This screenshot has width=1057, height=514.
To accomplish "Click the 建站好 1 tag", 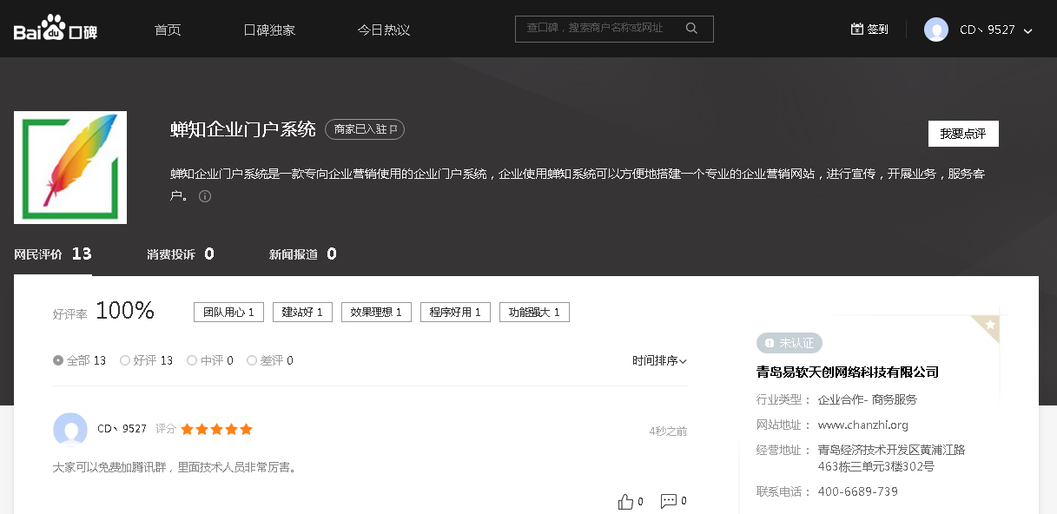I will tap(302, 312).
